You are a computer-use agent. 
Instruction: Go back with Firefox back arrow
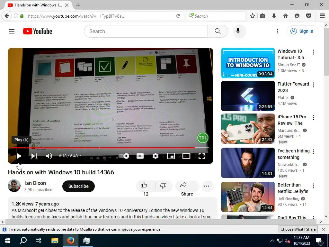point(7,16)
